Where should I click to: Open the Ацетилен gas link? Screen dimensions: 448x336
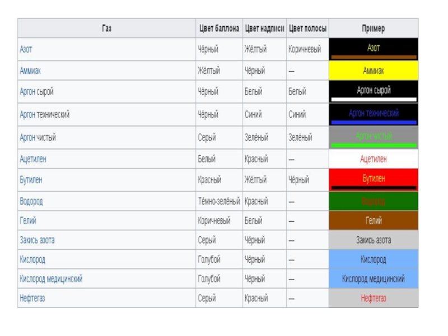tap(33, 159)
